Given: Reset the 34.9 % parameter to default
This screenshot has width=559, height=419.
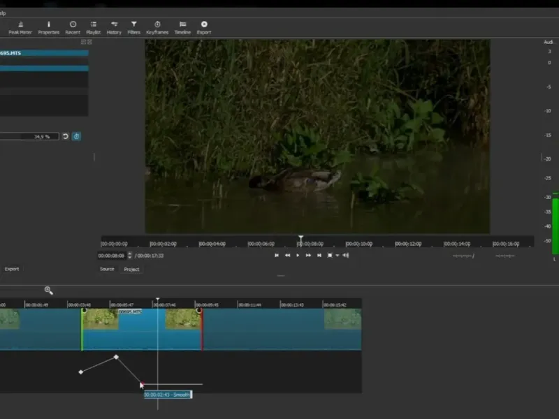Looking at the screenshot, I should click(65, 136).
